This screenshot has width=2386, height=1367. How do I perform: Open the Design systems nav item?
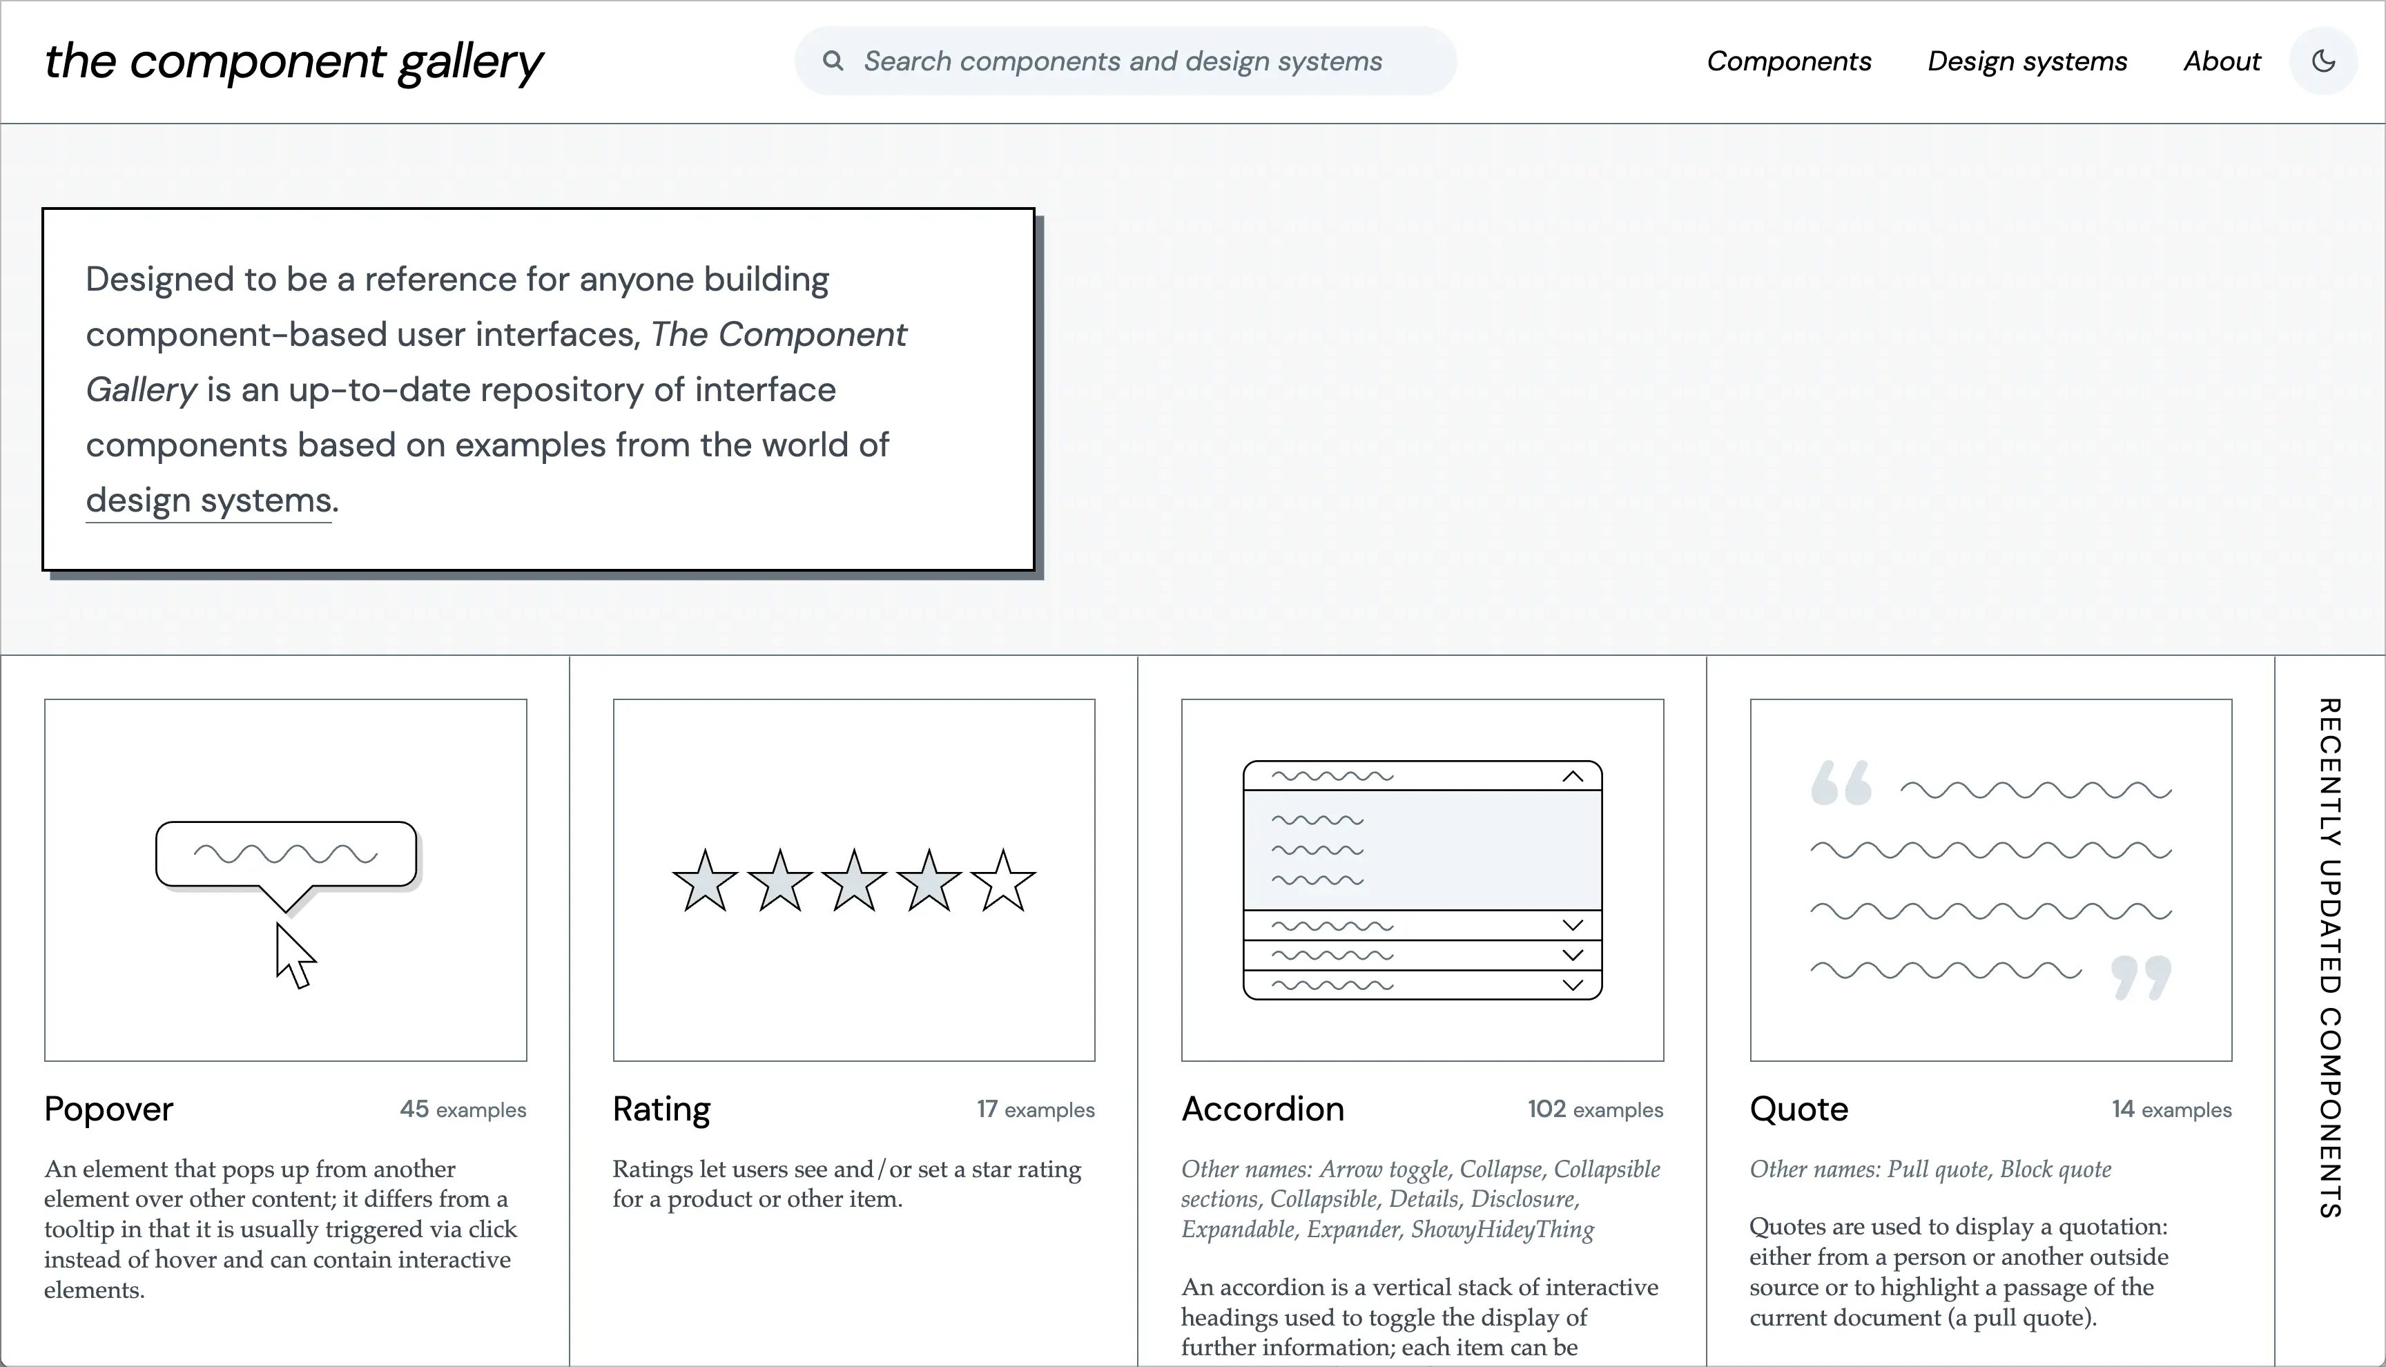(x=2028, y=61)
